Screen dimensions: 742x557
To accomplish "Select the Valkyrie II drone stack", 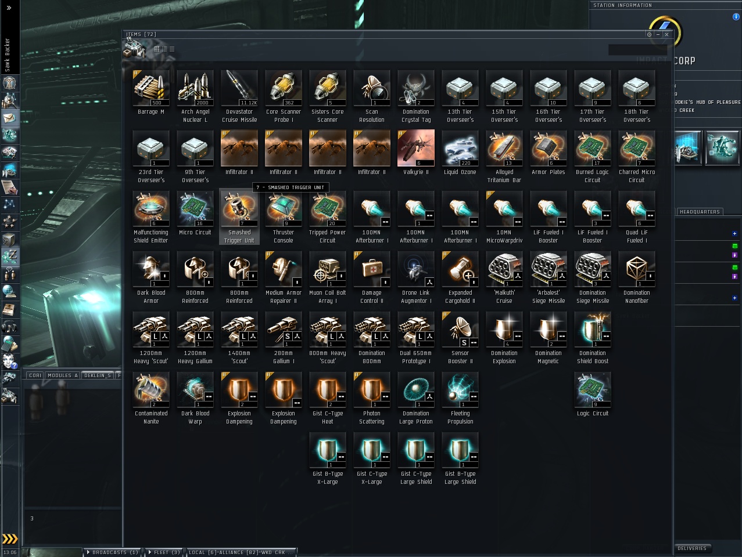I will [416, 149].
